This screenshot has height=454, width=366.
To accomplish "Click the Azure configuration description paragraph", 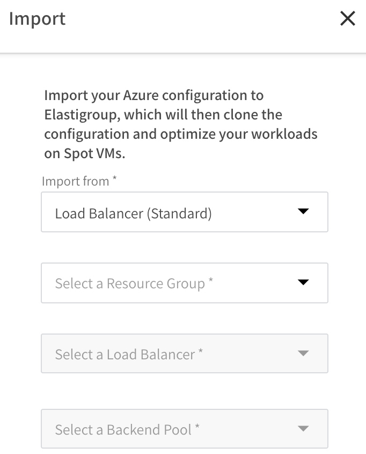I will [180, 124].
